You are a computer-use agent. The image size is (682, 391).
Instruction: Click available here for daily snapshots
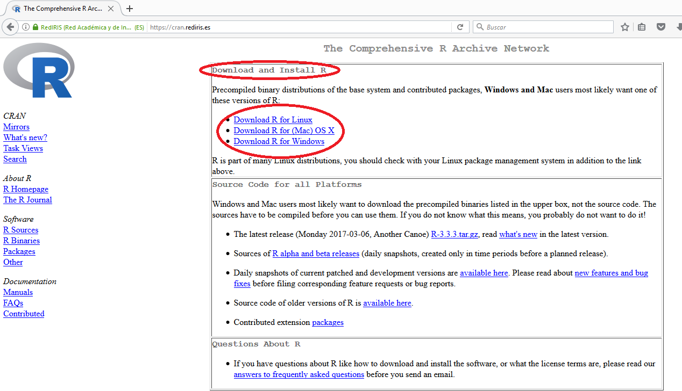click(x=484, y=273)
